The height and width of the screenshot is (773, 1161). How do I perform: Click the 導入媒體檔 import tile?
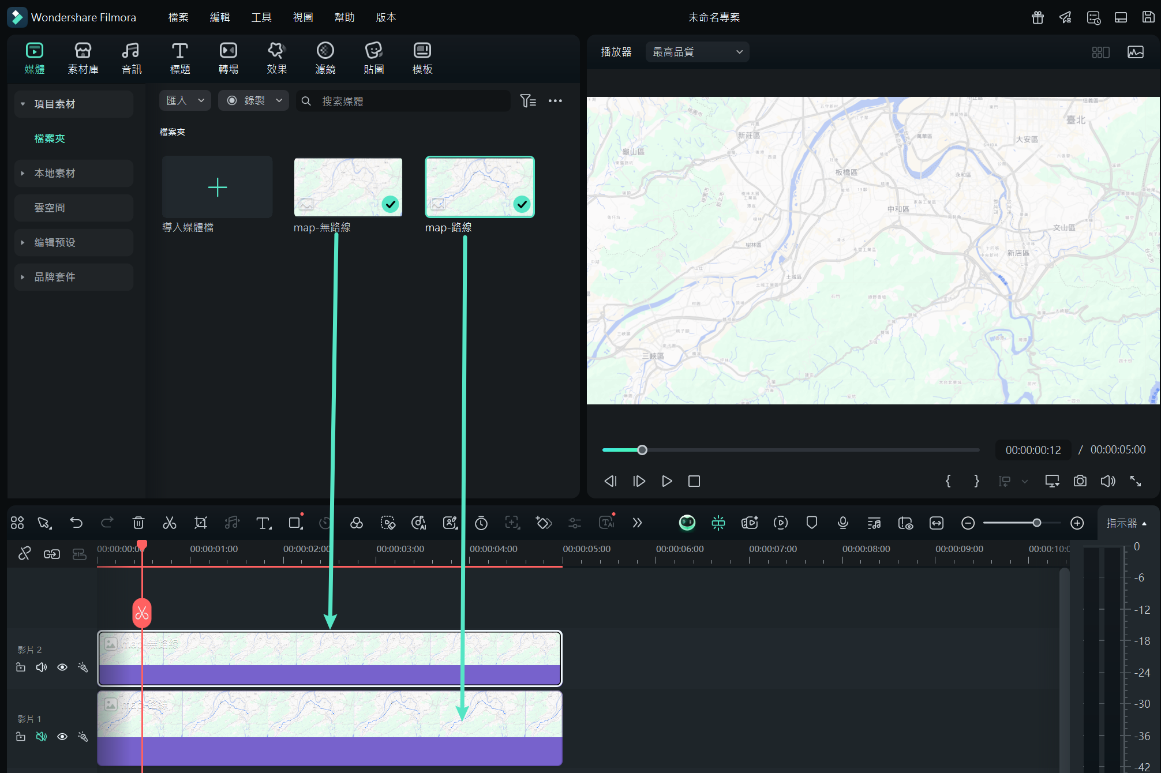click(x=218, y=187)
